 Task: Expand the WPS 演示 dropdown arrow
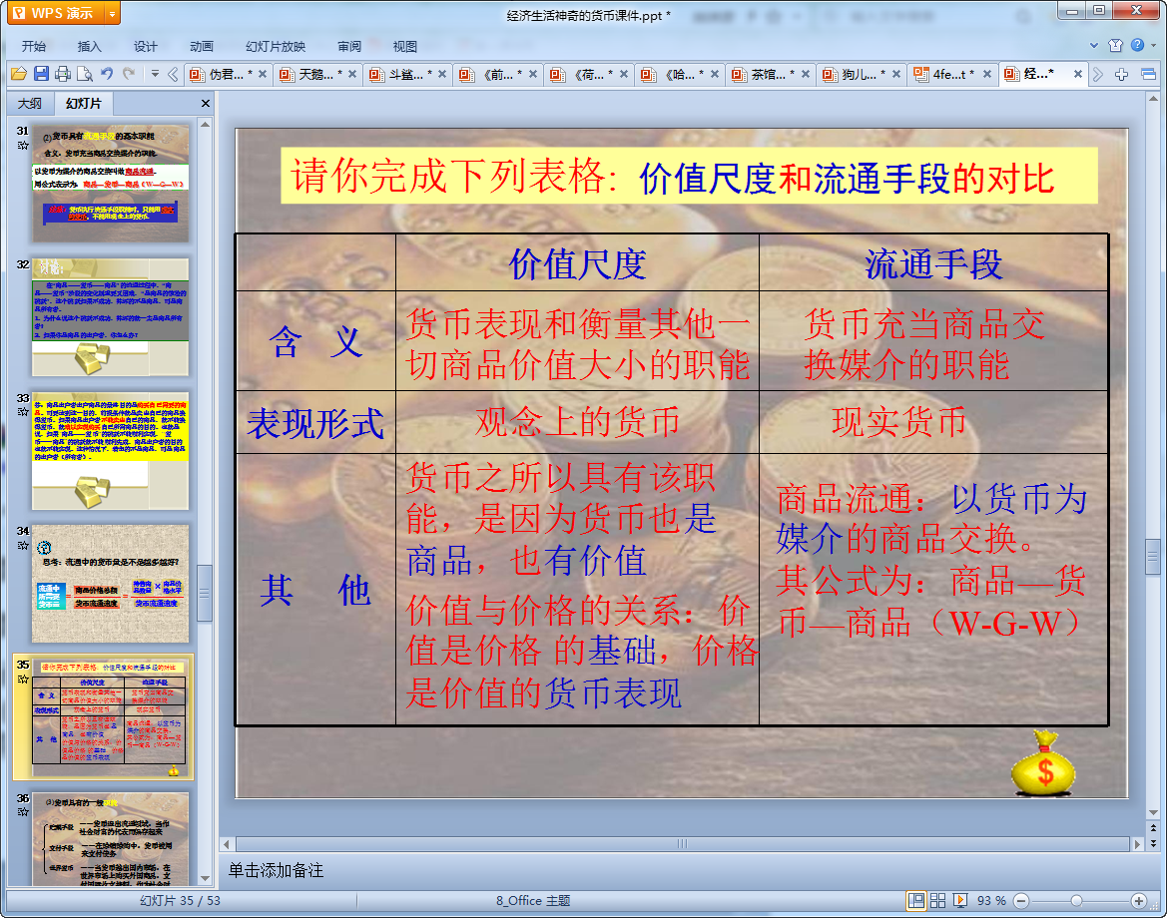(113, 13)
